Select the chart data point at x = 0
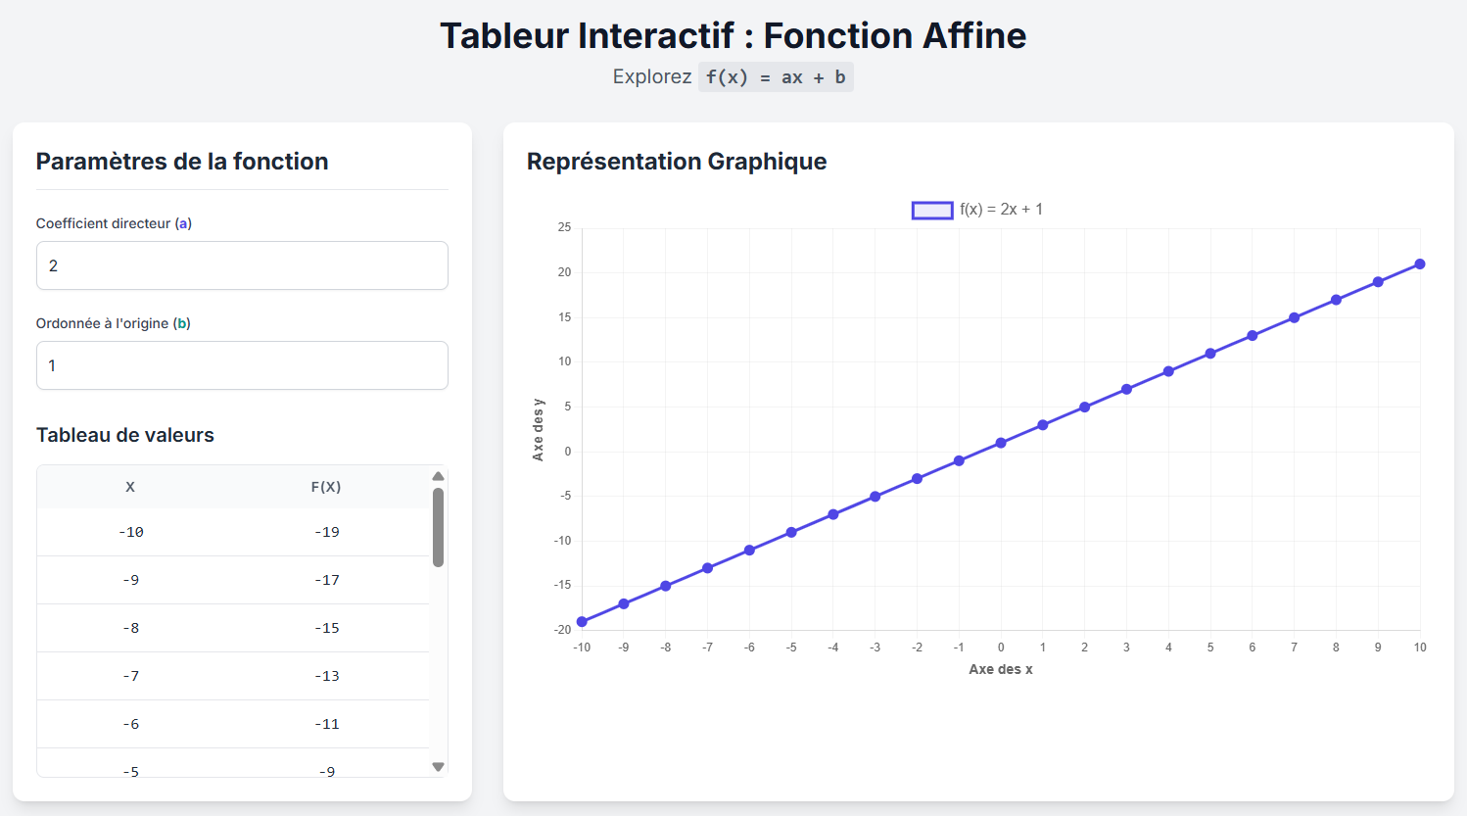Image resolution: width=1467 pixels, height=816 pixels. [1001, 443]
